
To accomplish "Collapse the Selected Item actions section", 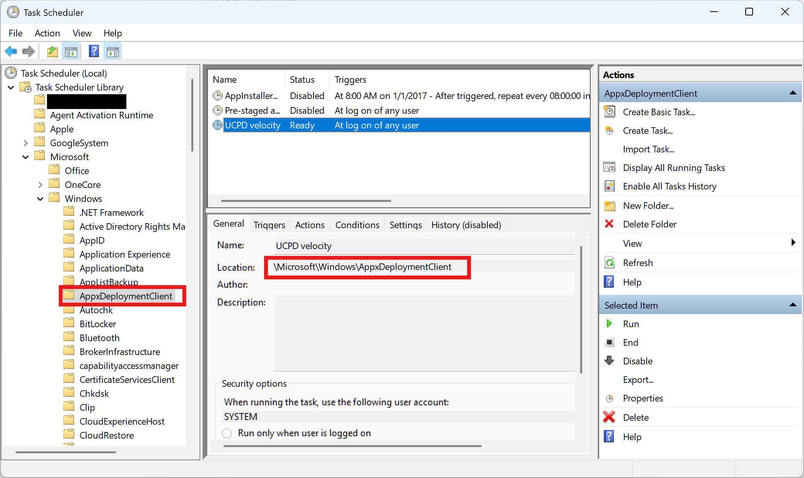I will [793, 305].
